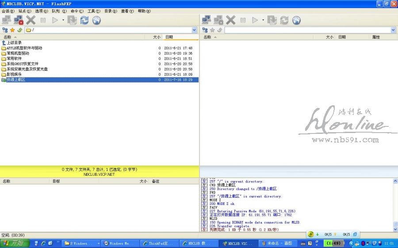
Task: Click the log panel vertical scrollbar down arrow
Action: [395, 229]
